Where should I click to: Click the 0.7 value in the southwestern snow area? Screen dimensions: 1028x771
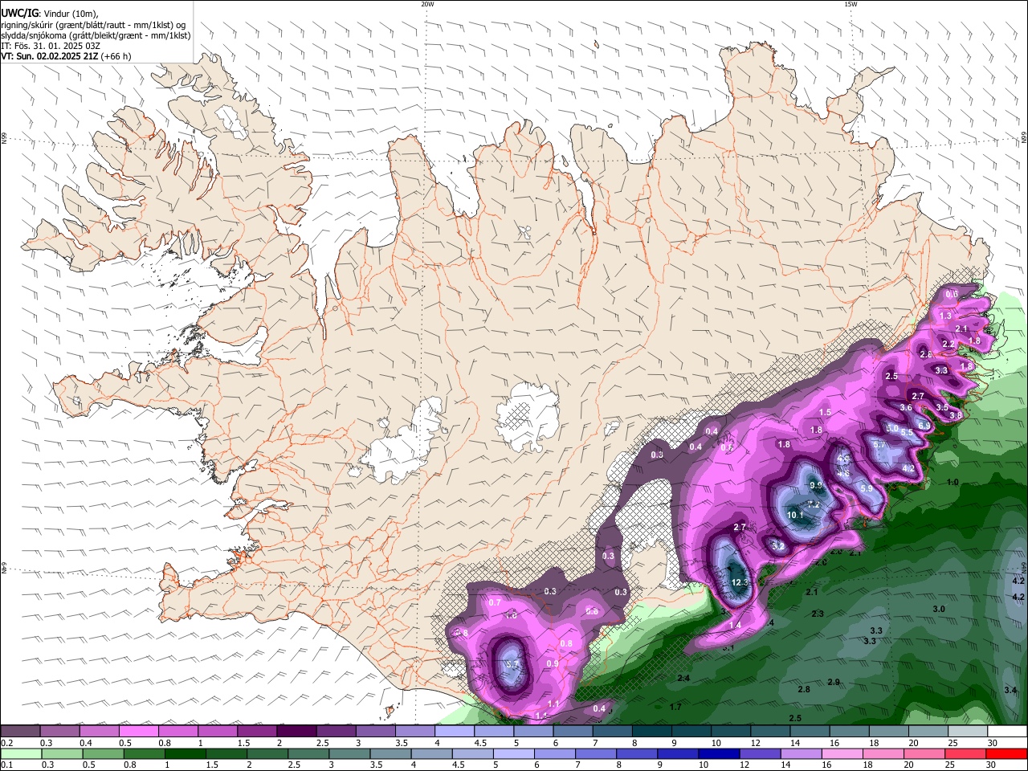pyautogui.click(x=495, y=602)
